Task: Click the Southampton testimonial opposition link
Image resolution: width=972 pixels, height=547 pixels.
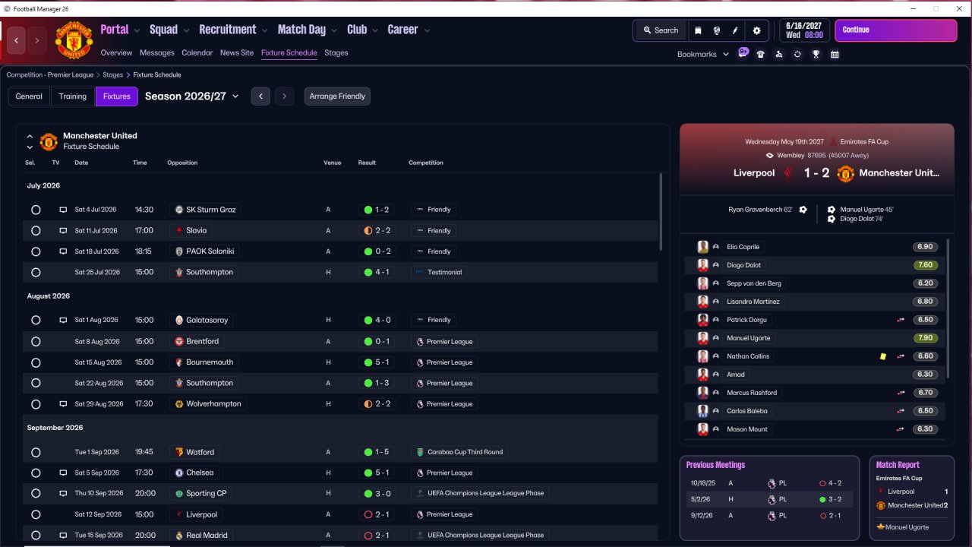Action: coord(210,272)
